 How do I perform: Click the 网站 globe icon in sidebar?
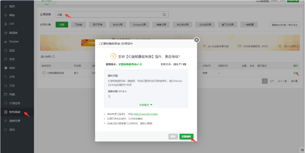(x=6, y=15)
